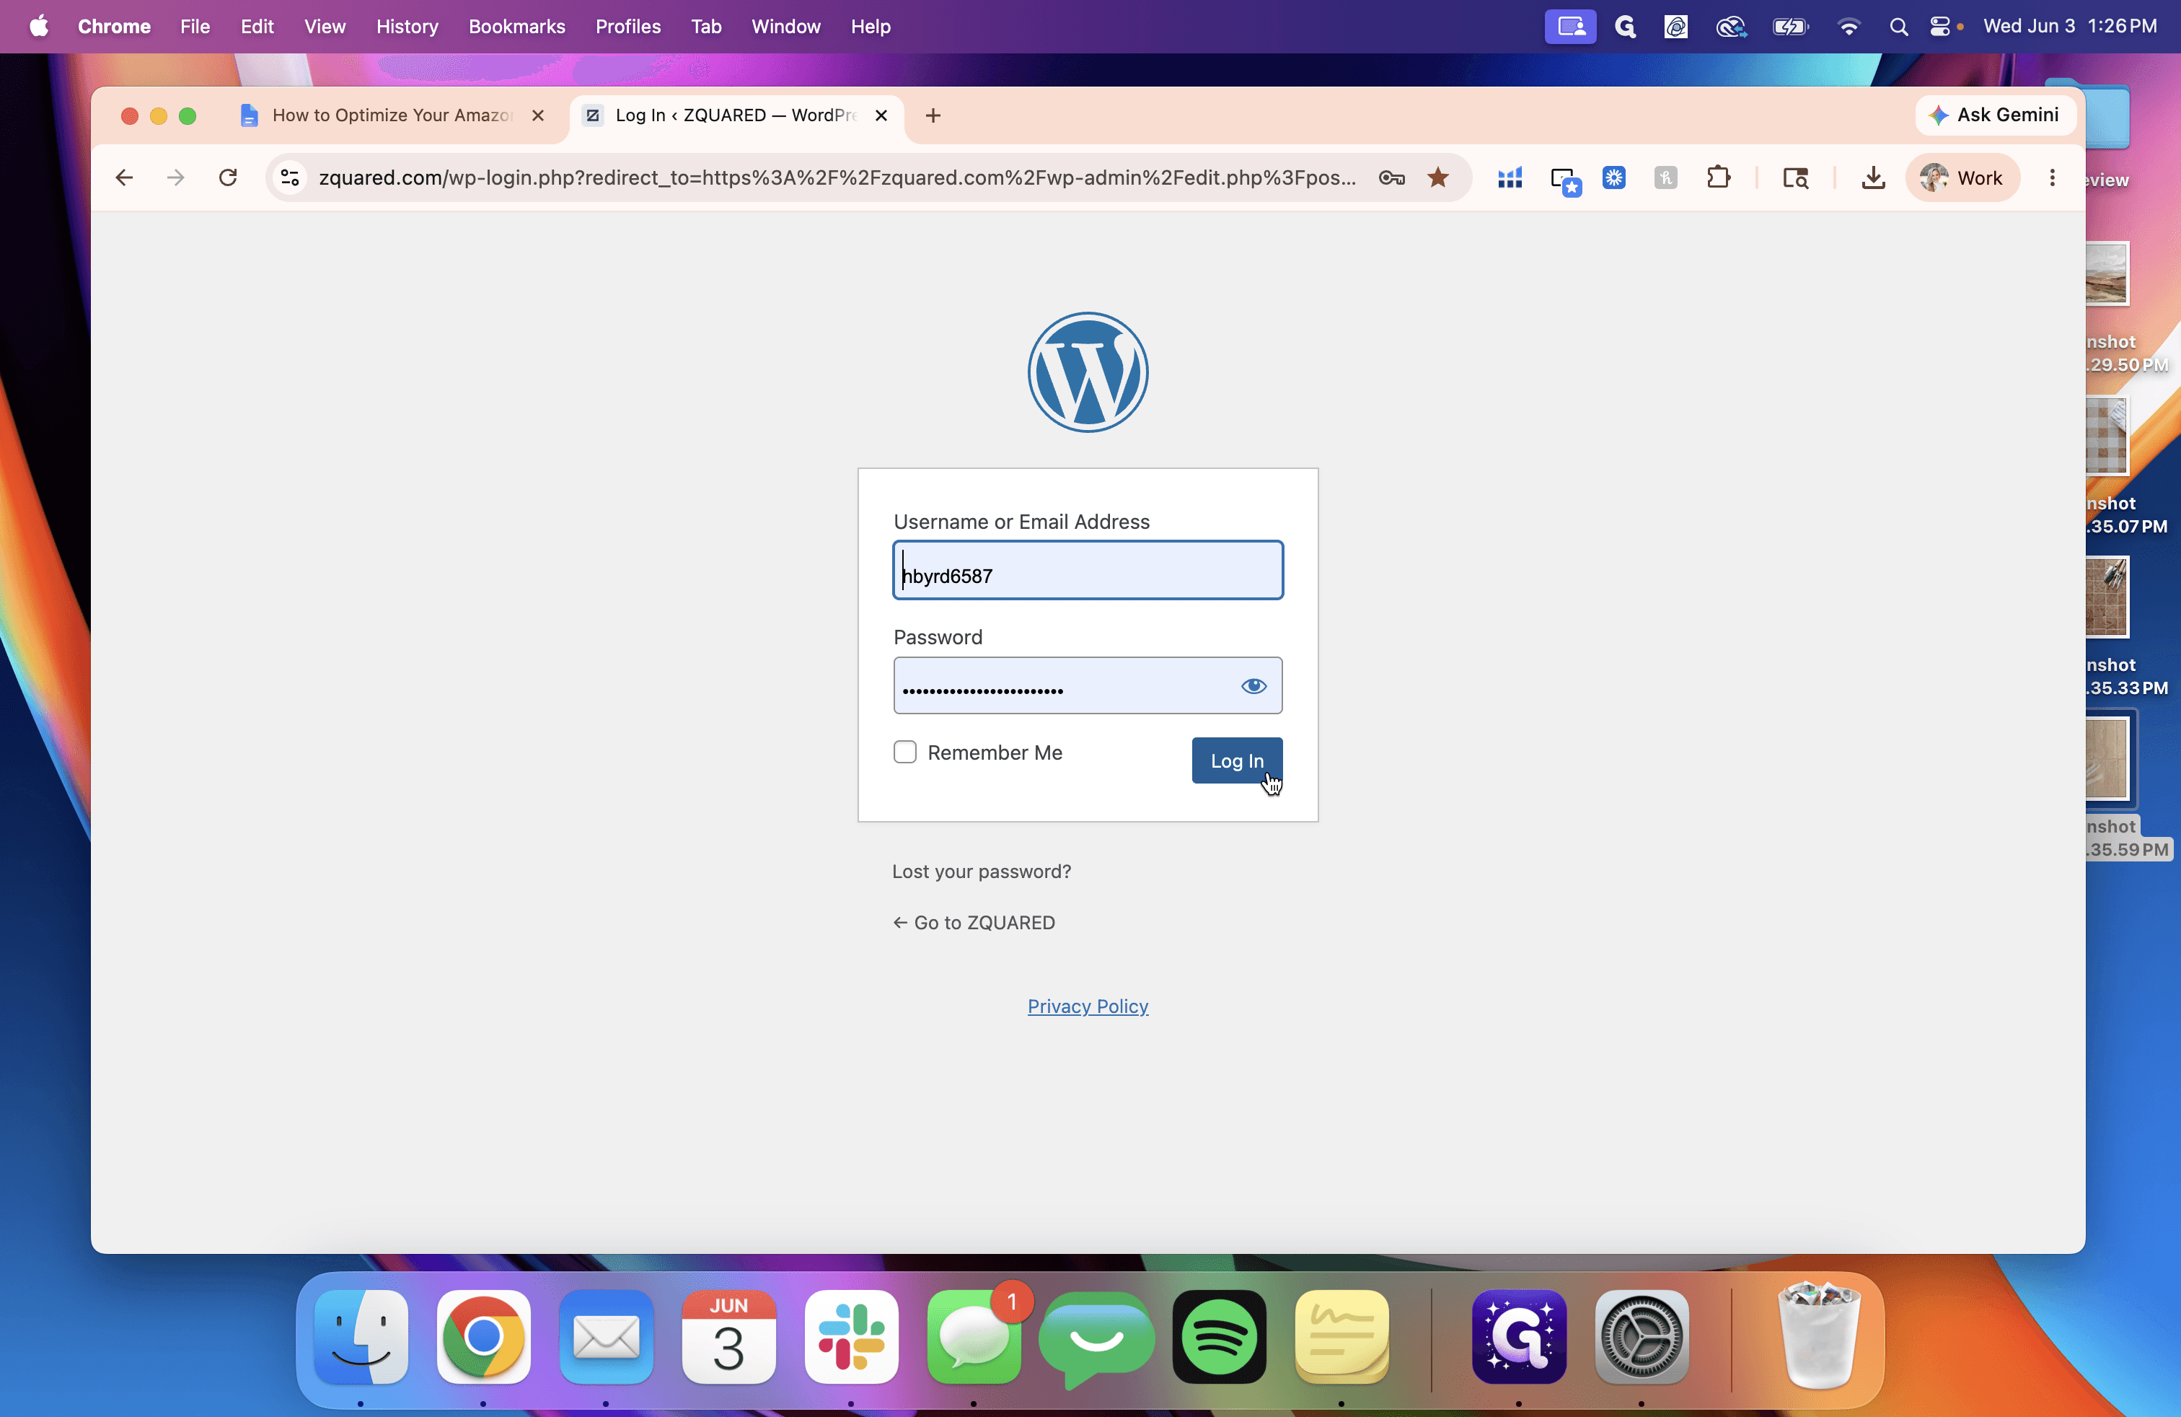View site information icon in address bar

[x=291, y=177]
